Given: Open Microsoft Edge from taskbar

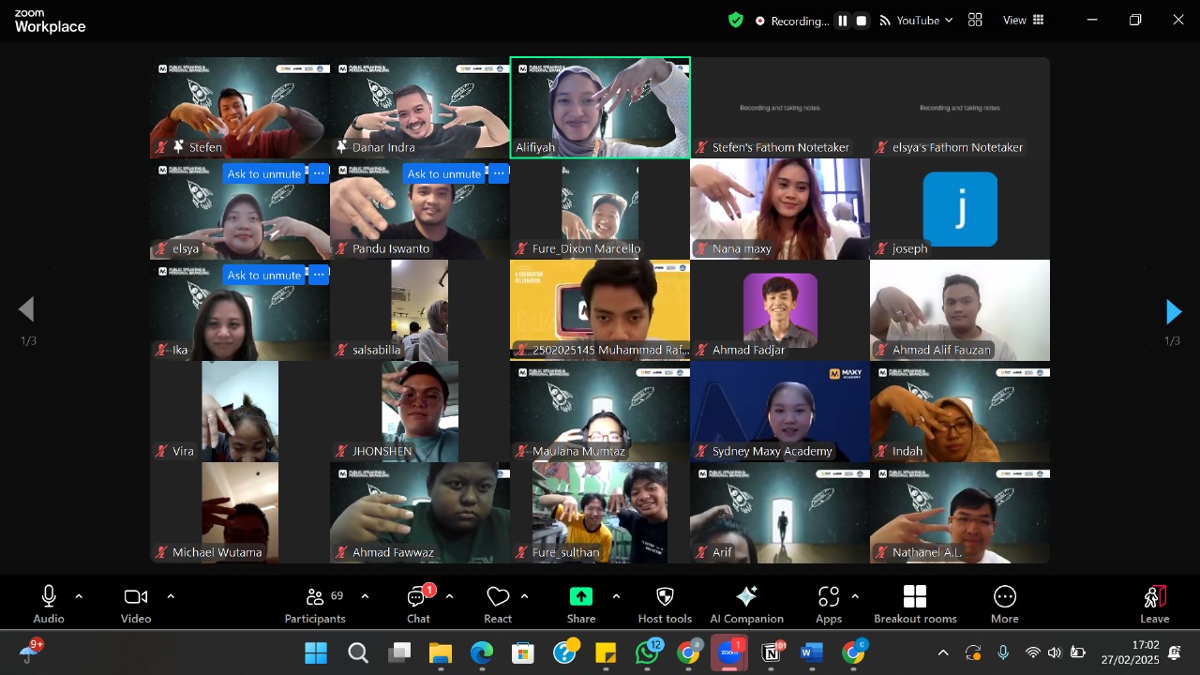Looking at the screenshot, I should [482, 653].
